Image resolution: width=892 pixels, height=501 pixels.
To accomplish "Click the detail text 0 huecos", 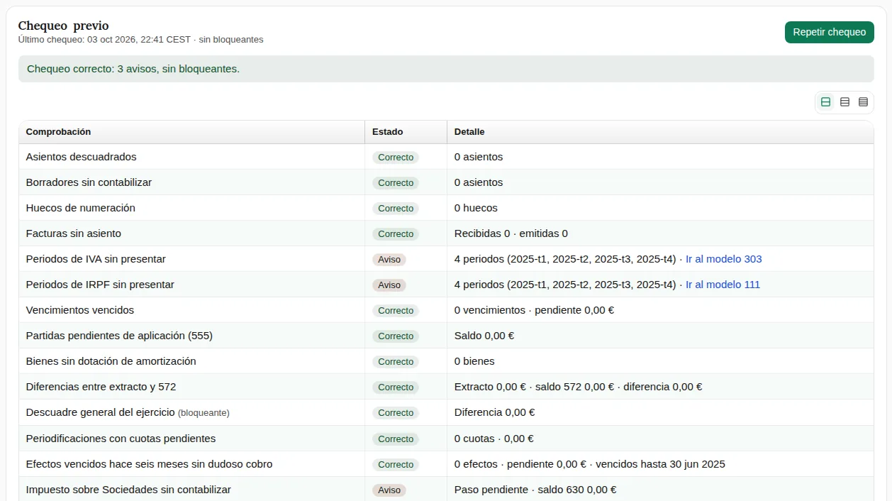I will pos(476,208).
